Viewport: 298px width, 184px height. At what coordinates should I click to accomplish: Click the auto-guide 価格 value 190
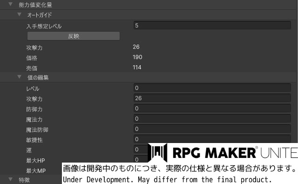click(x=137, y=57)
